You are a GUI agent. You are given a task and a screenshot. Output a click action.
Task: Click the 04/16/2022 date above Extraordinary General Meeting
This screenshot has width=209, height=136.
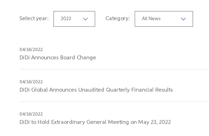pyautogui.click(x=31, y=114)
